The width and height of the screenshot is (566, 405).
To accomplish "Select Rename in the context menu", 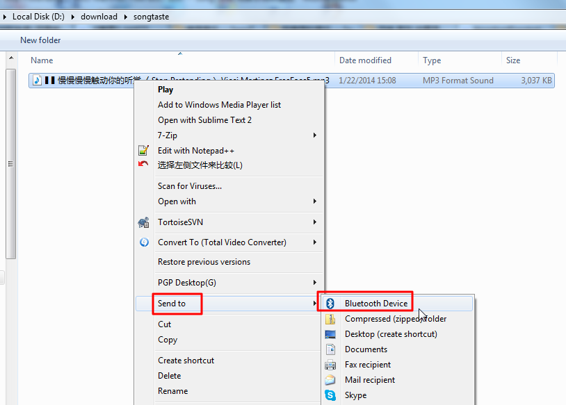I will [x=172, y=391].
